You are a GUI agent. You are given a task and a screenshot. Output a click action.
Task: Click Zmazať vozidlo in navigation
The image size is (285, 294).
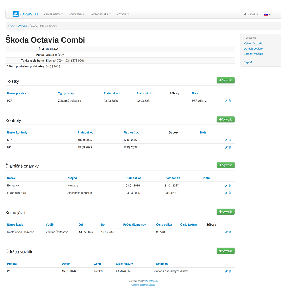tap(253, 54)
